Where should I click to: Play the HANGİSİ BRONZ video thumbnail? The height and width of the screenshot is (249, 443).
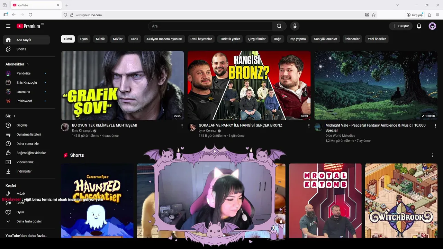(249, 85)
